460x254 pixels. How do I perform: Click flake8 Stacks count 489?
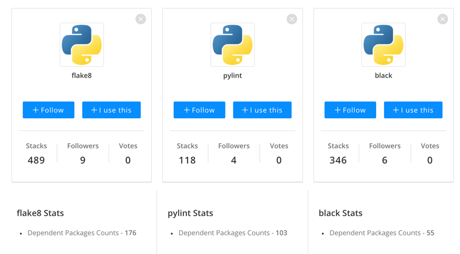pyautogui.click(x=36, y=160)
